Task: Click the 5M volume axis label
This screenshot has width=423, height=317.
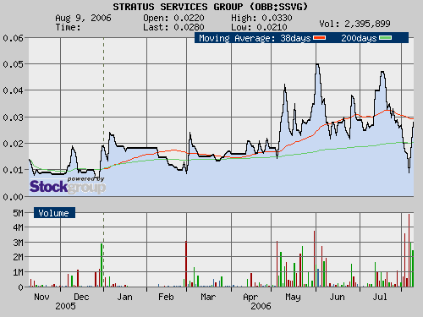Action: tap(18, 213)
